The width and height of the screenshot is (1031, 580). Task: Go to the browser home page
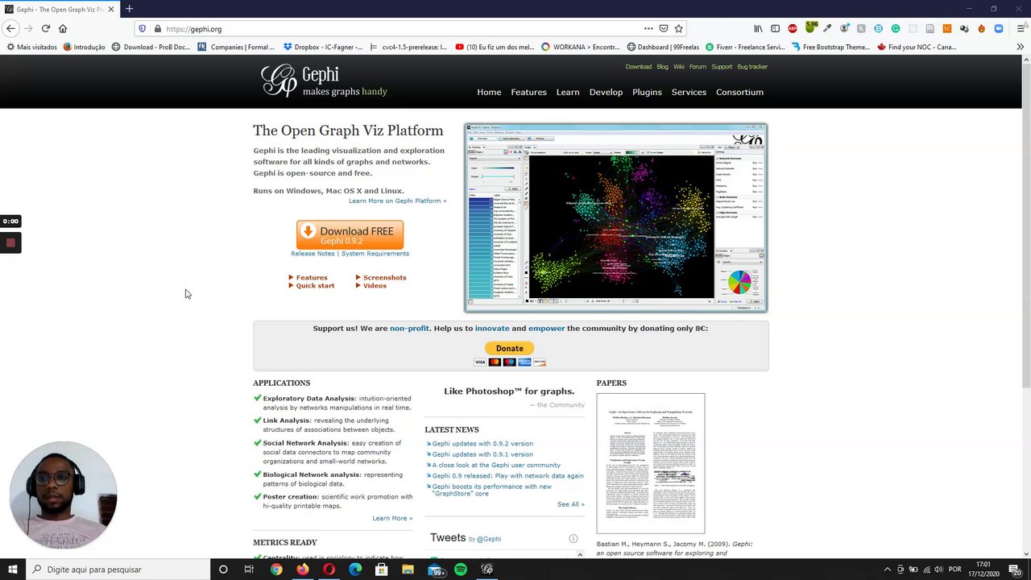click(x=63, y=28)
